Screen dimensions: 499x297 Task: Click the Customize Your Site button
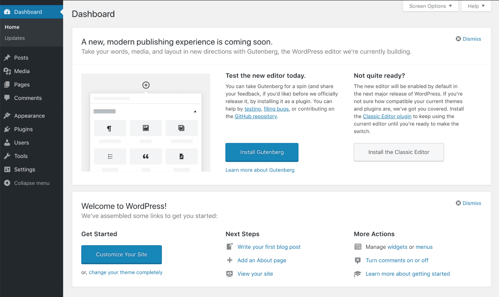[122, 255]
